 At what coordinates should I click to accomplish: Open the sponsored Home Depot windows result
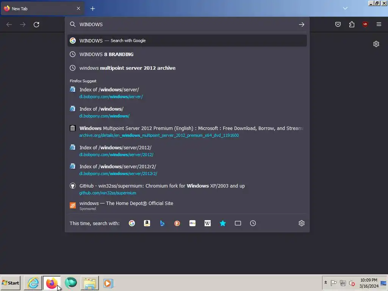pyautogui.click(x=187, y=206)
